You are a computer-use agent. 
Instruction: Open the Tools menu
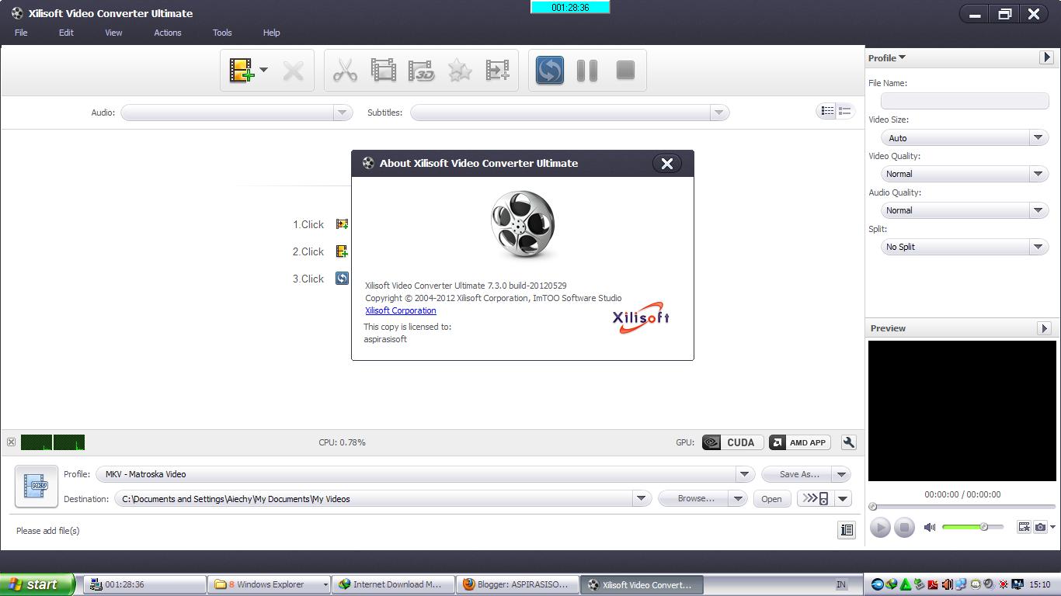click(x=222, y=33)
